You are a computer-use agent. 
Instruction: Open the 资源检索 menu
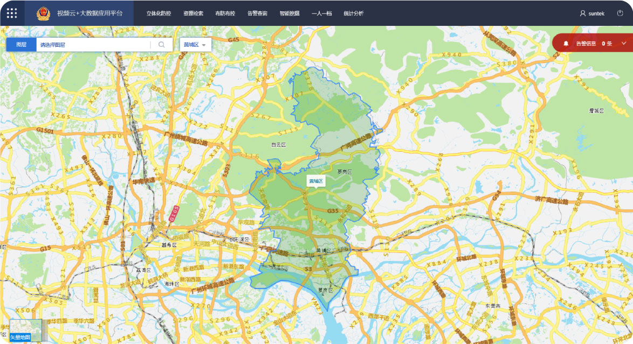[193, 13]
